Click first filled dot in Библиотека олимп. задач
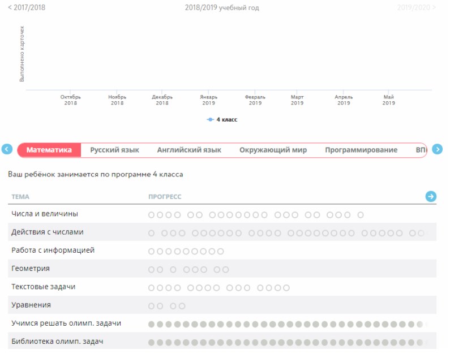Image resolution: width=450 pixels, height=354 pixels. 151,343
